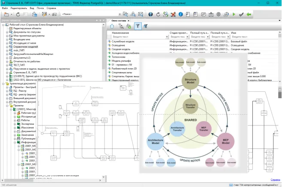Click the red cross mail icon
282x187 pixels.
click(172, 14)
